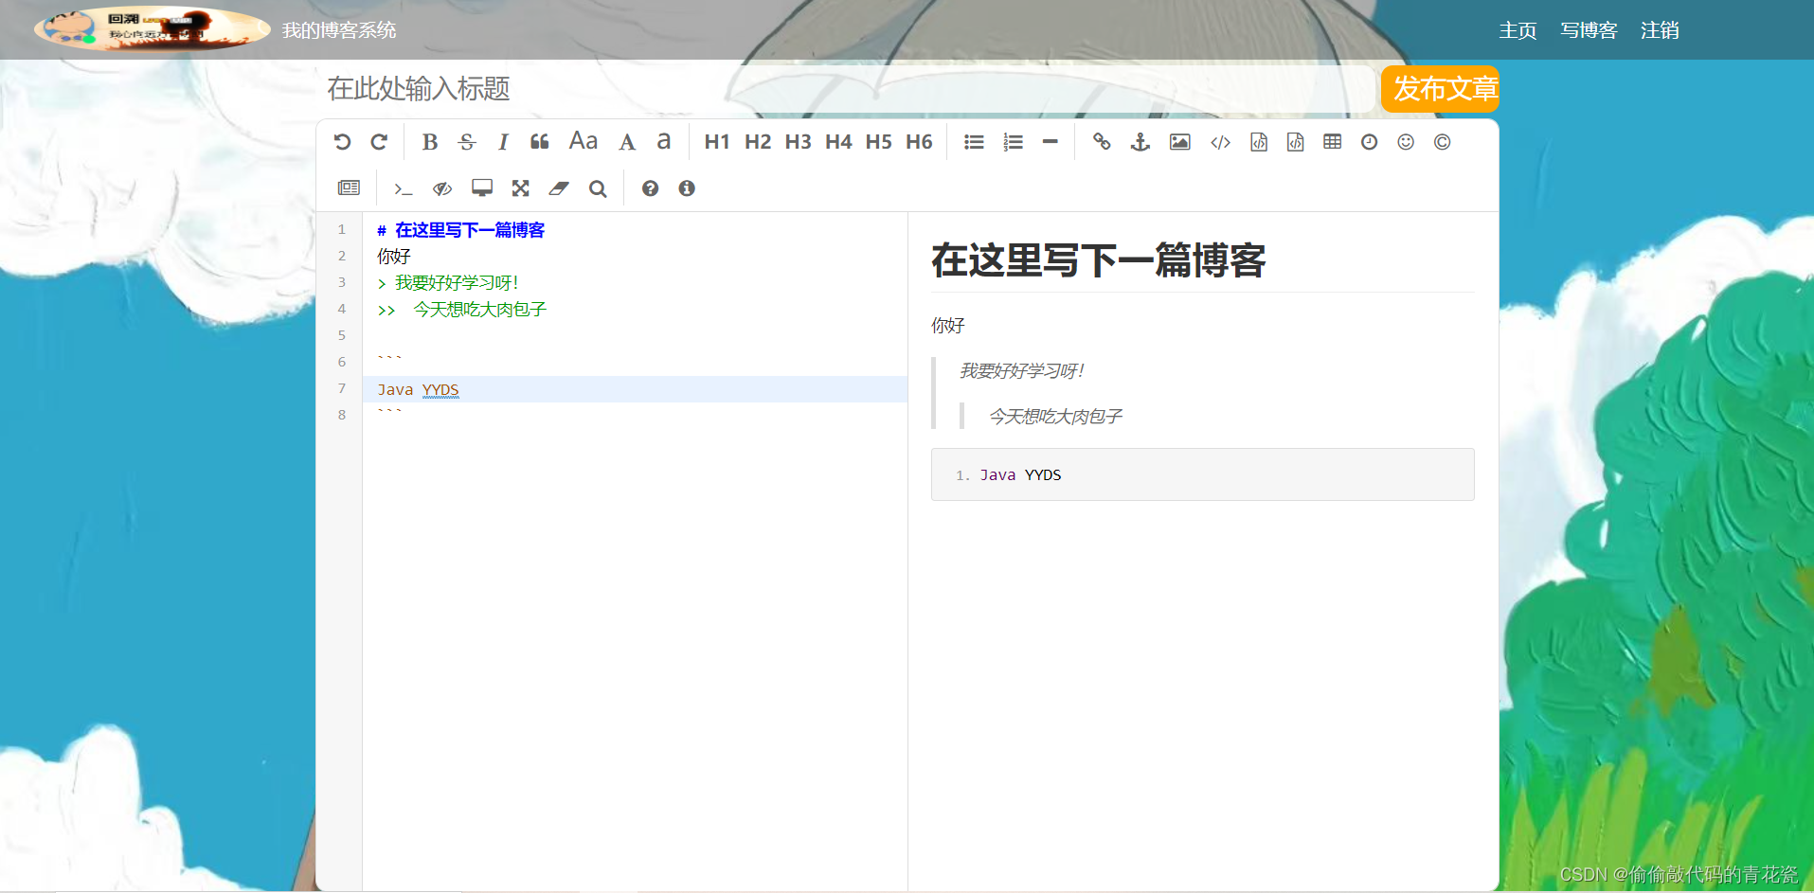Insert preformatted text block
Viewport: 1814px width, 893px height.
click(x=1259, y=142)
